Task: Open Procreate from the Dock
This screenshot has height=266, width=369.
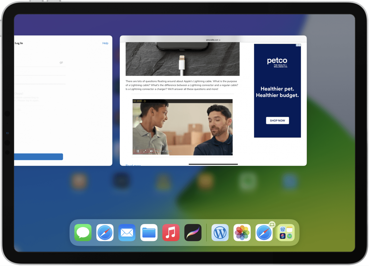Action: [193, 232]
